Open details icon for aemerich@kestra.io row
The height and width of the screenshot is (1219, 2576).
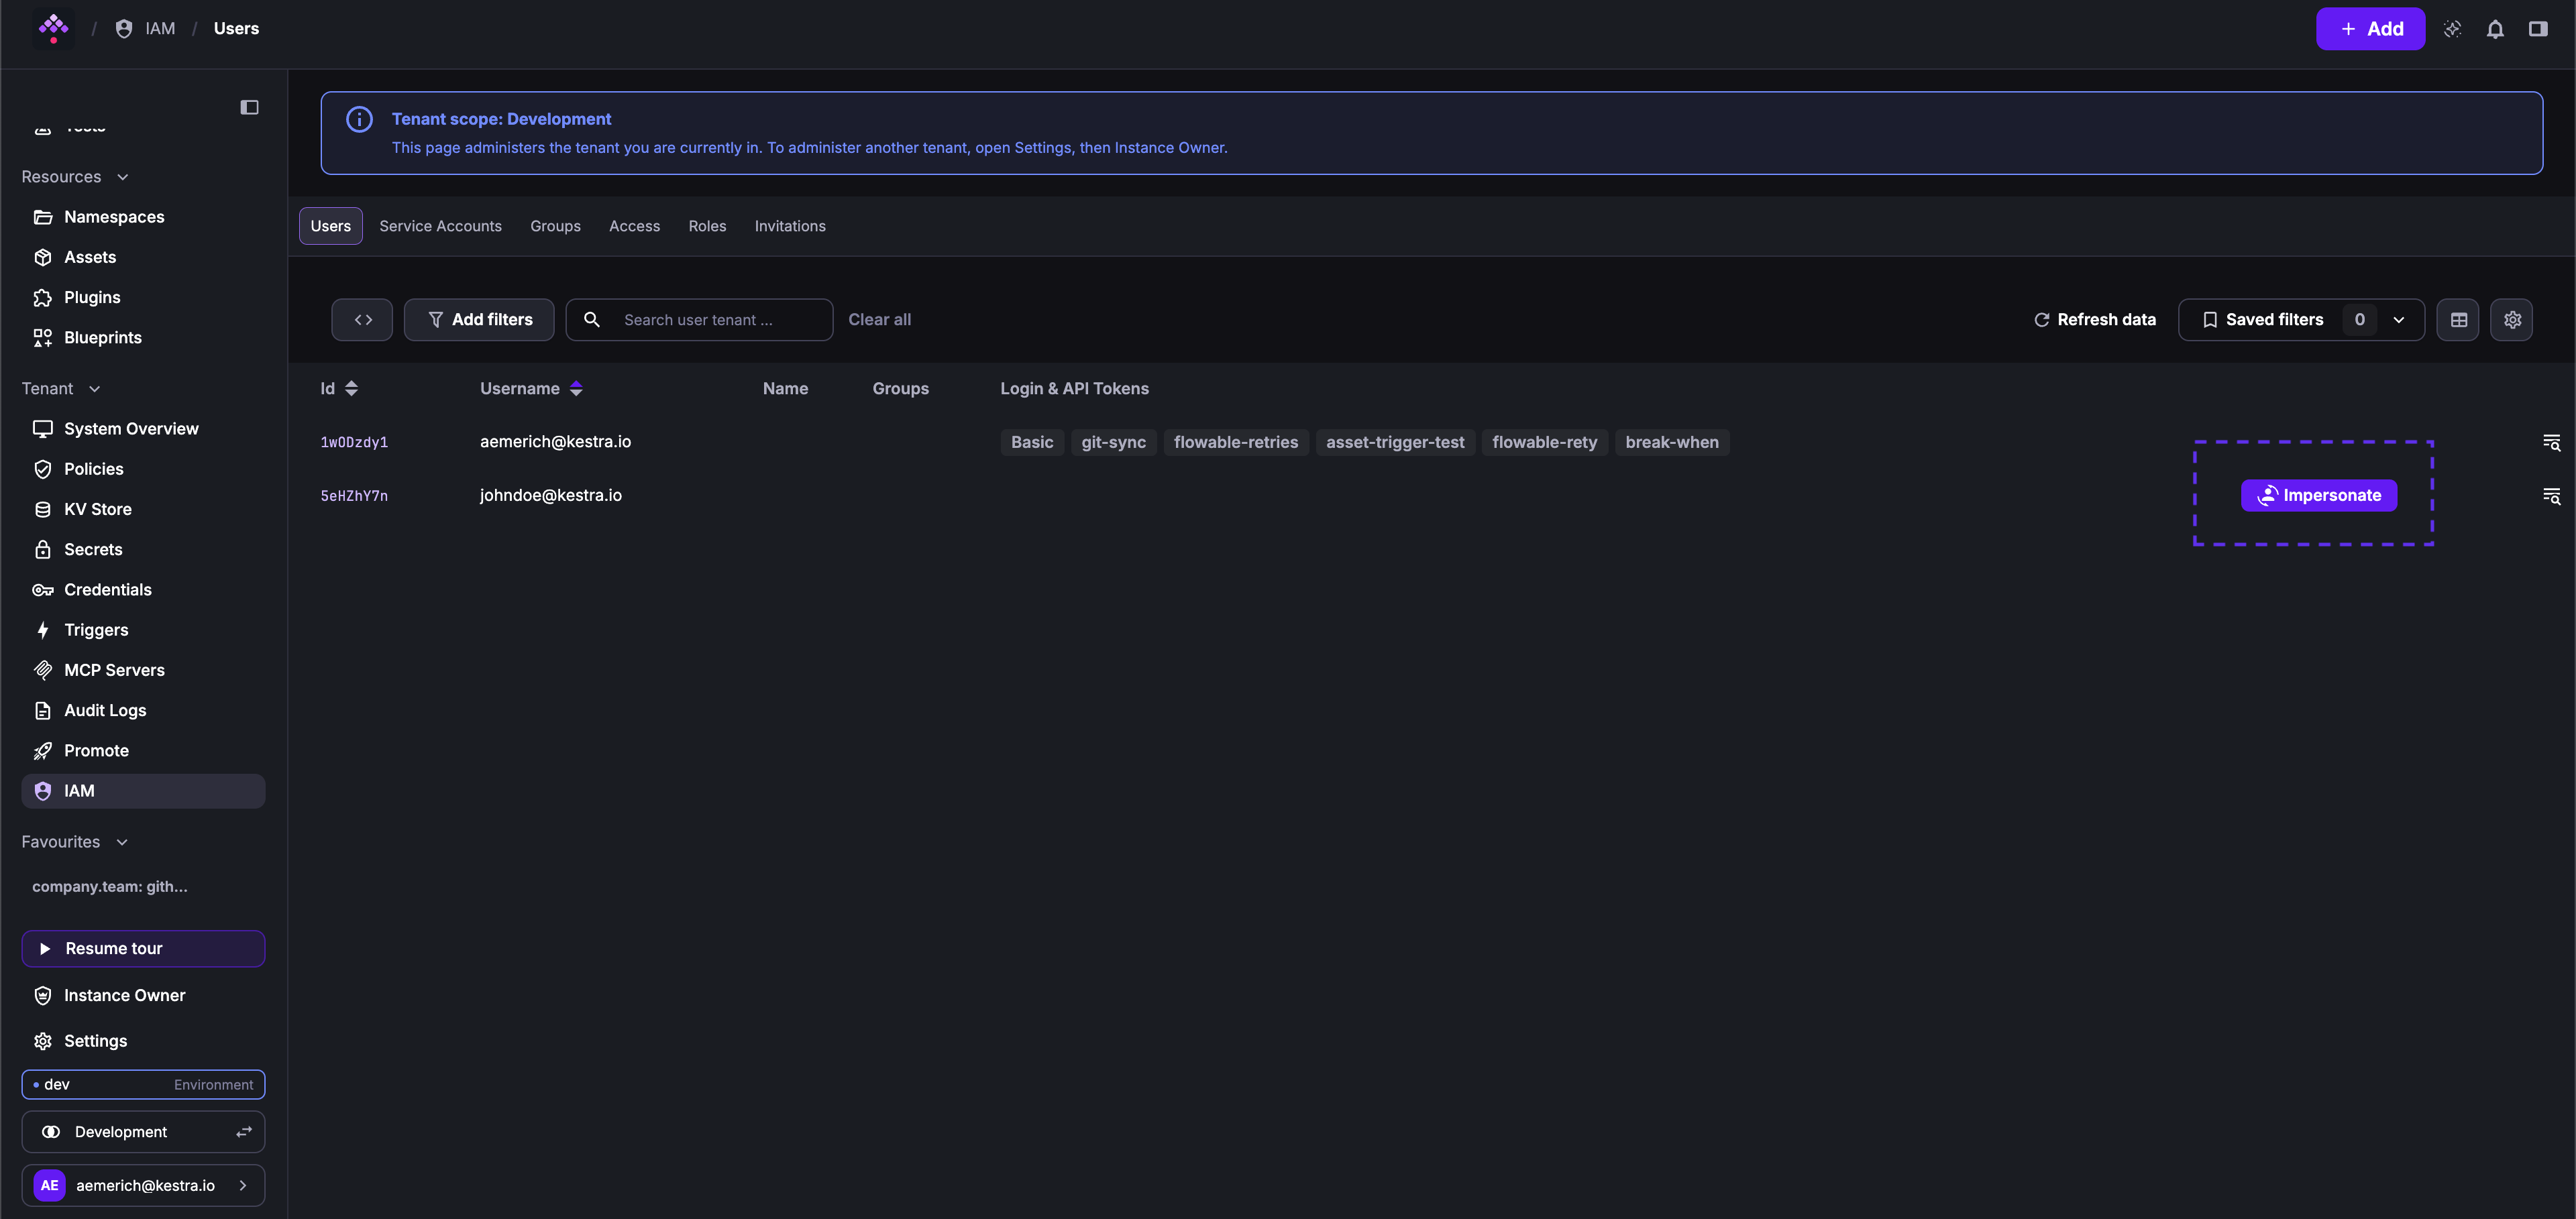[x=2551, y=443]
